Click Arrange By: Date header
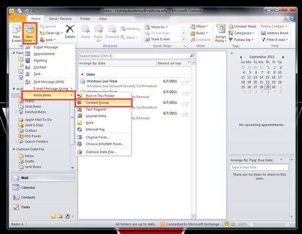This screenshot has width=302, height=234. (x=117, y=63)
